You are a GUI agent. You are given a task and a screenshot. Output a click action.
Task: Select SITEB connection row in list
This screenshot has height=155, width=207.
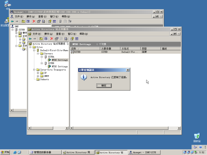125,52
